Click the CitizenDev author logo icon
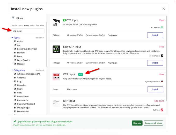This screenshot has height=135, width=176. [x=162, y=27]
